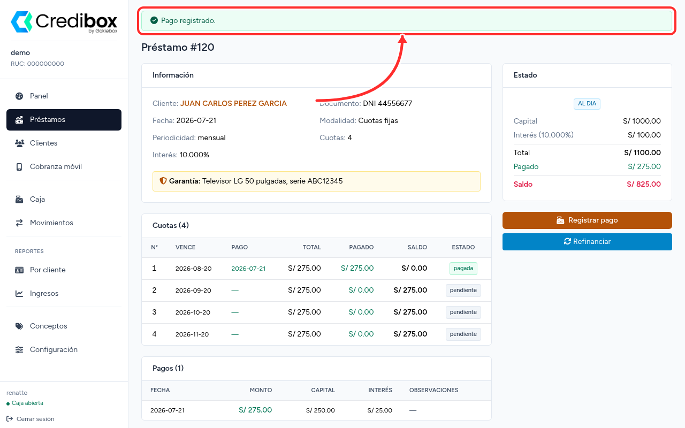This screenshot has width=685, height=428.
Task: Click capital S/ 250.00 in Pagos
Action: tap(321, 411)
